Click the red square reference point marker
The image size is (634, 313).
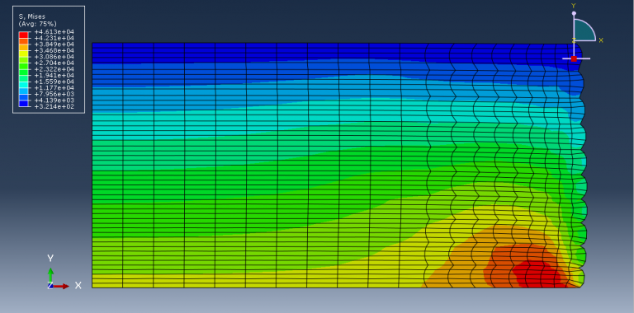coord(574,58)
